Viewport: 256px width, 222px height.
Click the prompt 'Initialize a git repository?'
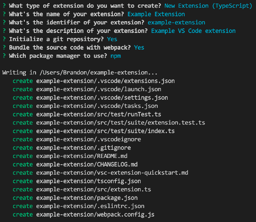tap(56, 39)
